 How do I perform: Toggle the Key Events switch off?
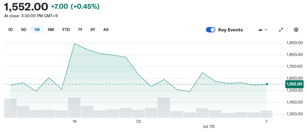pyautogui.click(x=211, y=30)
